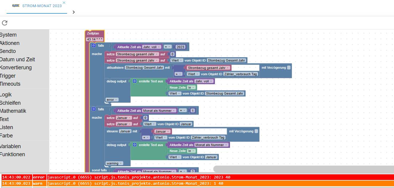Click the 'sonst falls' block label
This screenshot has width=394, height=188.
(99, 170)
